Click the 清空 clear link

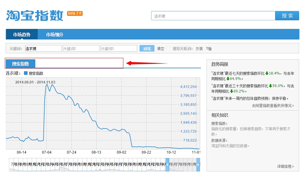[x=160, y=49]
